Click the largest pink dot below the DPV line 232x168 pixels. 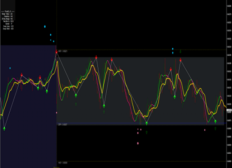pyautogui.click(x=138, y=143)
